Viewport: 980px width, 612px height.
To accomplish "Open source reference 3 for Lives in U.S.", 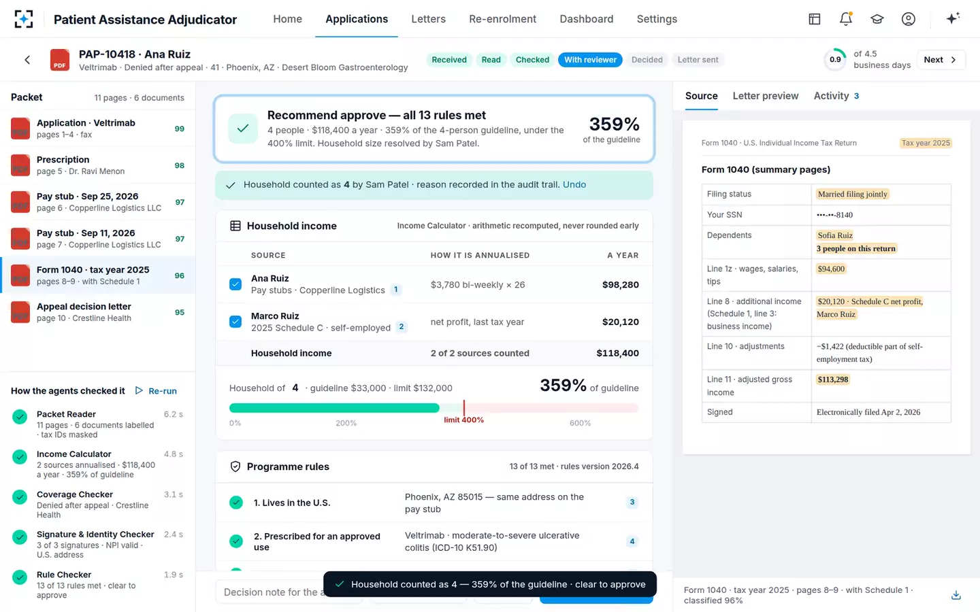I will (x=632, y=503).
